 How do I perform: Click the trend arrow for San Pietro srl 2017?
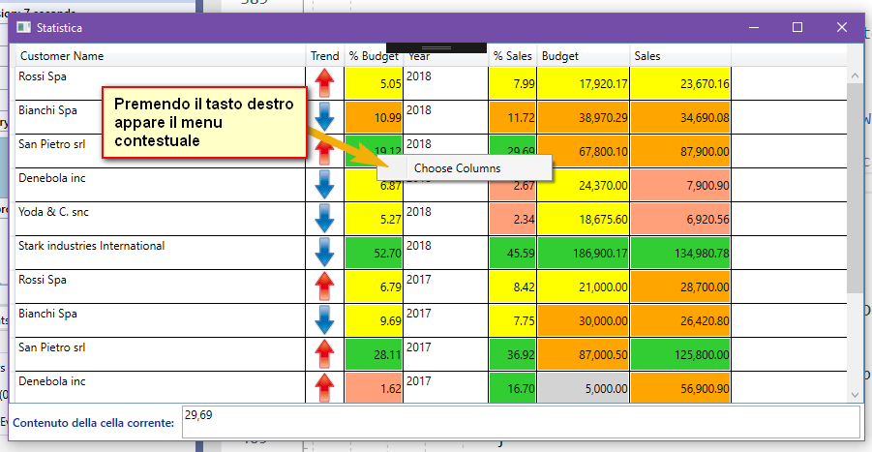pyautogui.click(x=324, y=353)
